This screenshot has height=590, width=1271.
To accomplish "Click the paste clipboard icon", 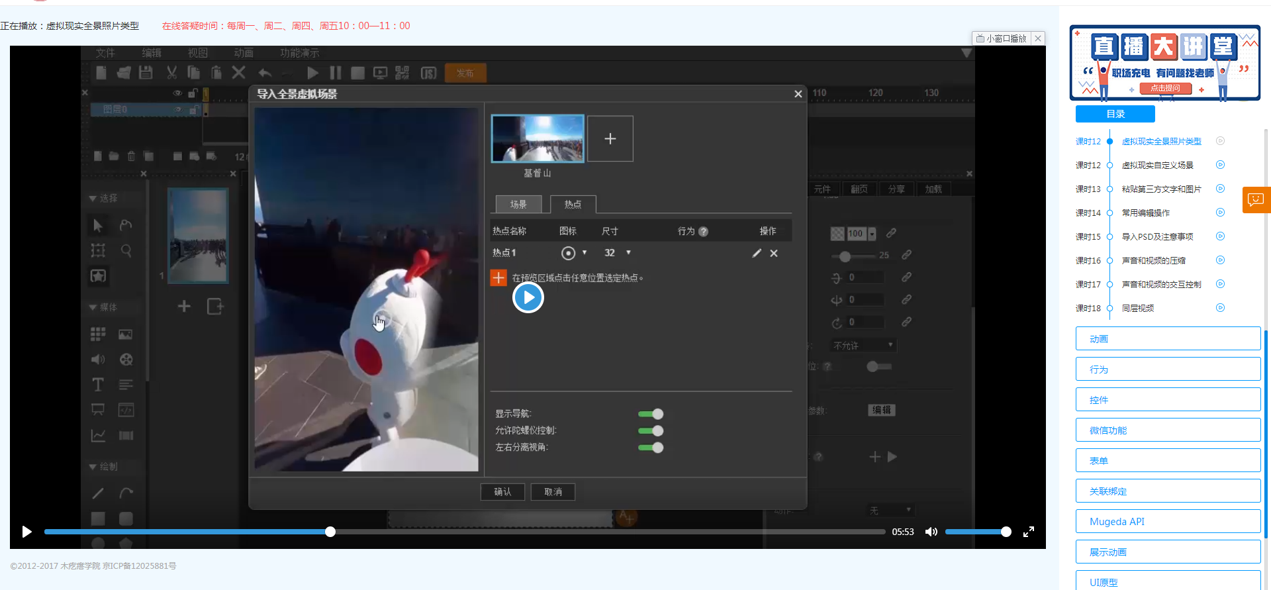I will point(216,73).
